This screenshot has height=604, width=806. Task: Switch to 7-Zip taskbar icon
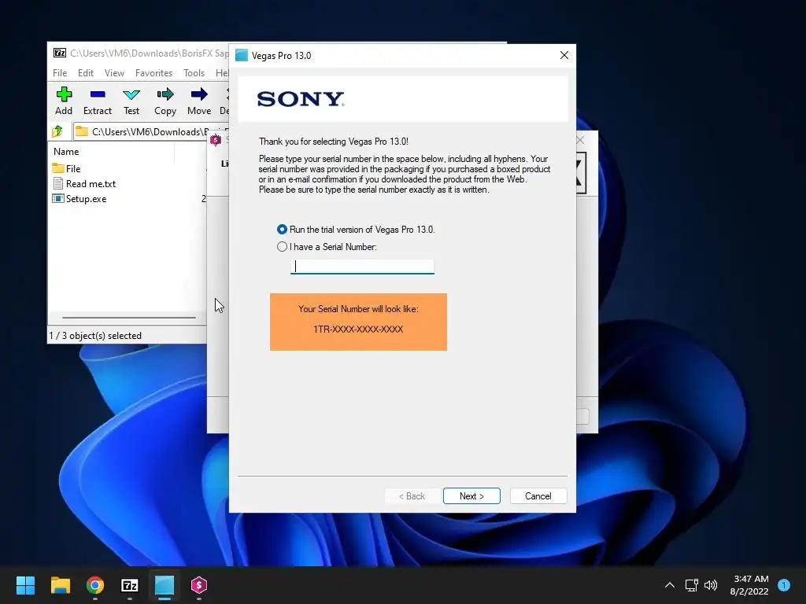coord(130,585)
